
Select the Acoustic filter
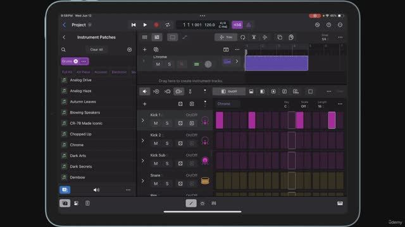point(101,72)
